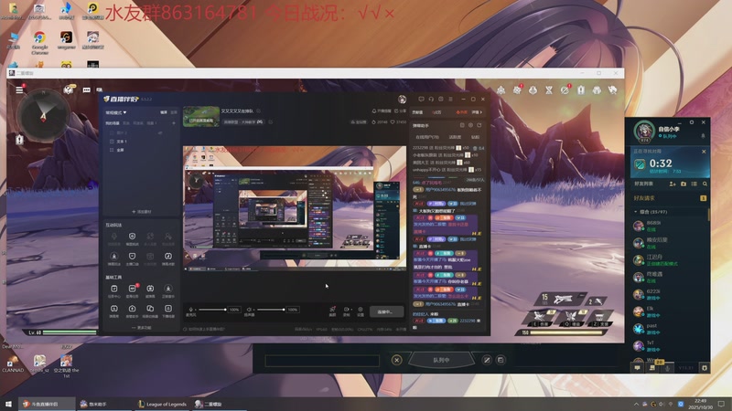
Task: Open 详情 details link in danmaku panel
Action: 477,112
